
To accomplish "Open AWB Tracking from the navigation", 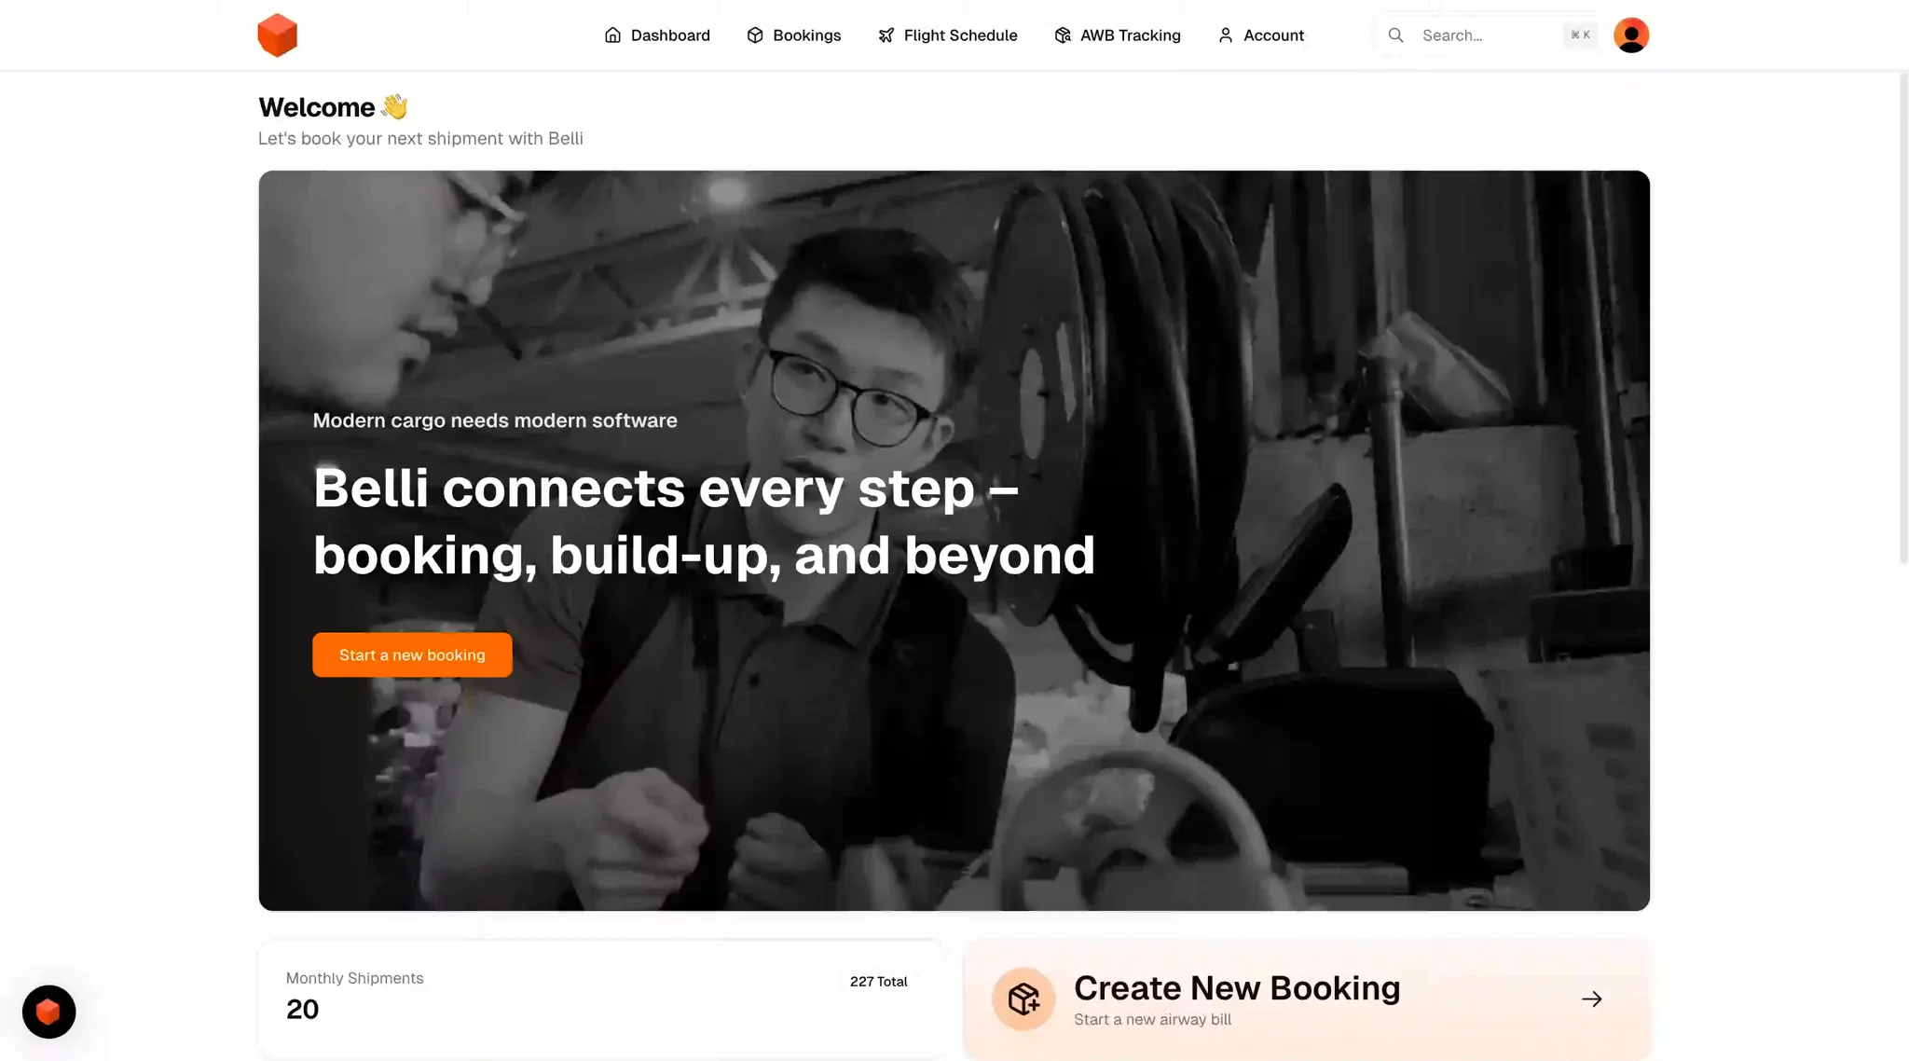I will click(x=1118, y=35).
